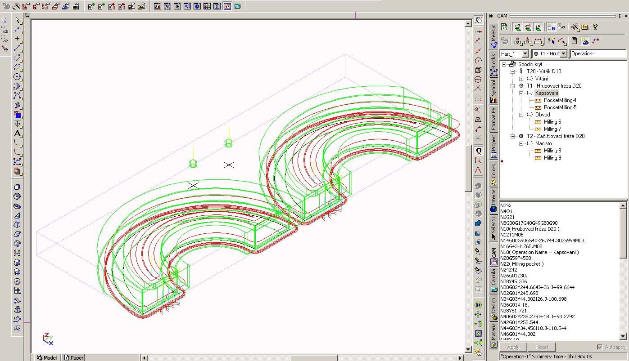629x361 pixels.
Task: Open the T1 - Hrub tool dropdown
Action: [x=563, y=53]
